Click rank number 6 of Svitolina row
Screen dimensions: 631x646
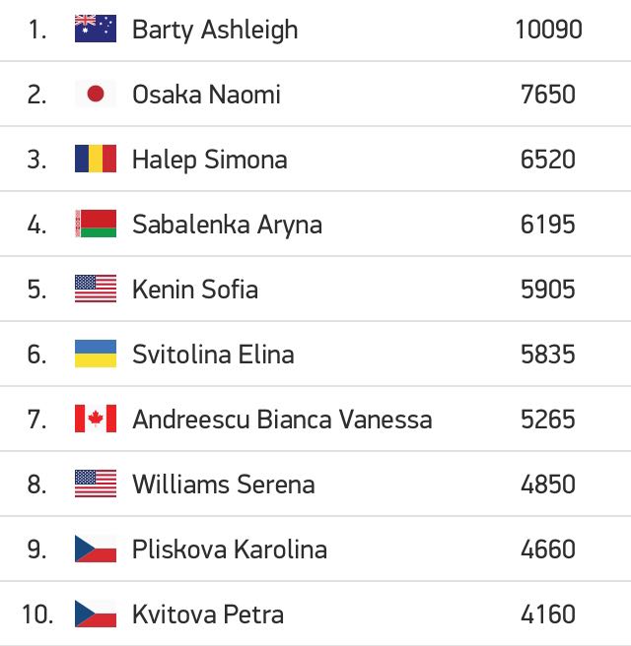(36, 355)
